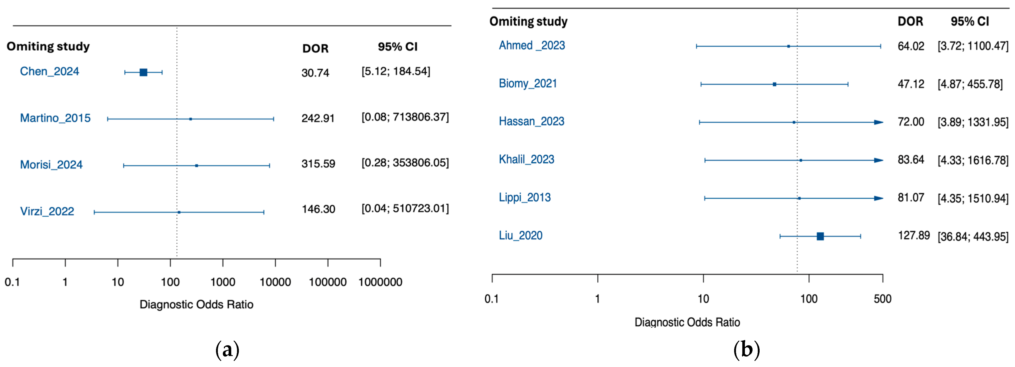
Task: Click the DOR value 242.91
Action: pyautogui.click(x=318, y=118)
